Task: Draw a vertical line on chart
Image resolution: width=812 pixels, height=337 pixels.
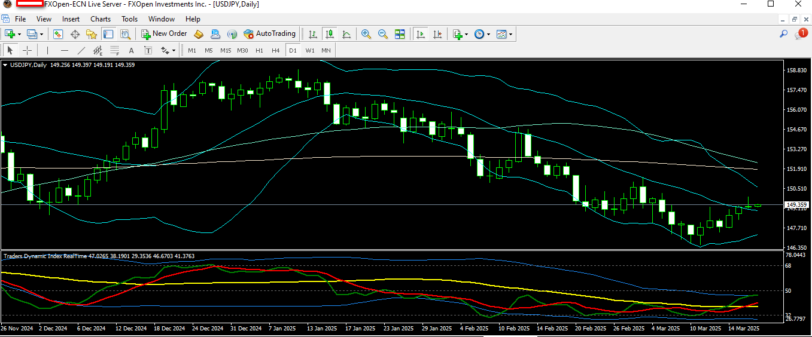Action: [x=47, y=50]
